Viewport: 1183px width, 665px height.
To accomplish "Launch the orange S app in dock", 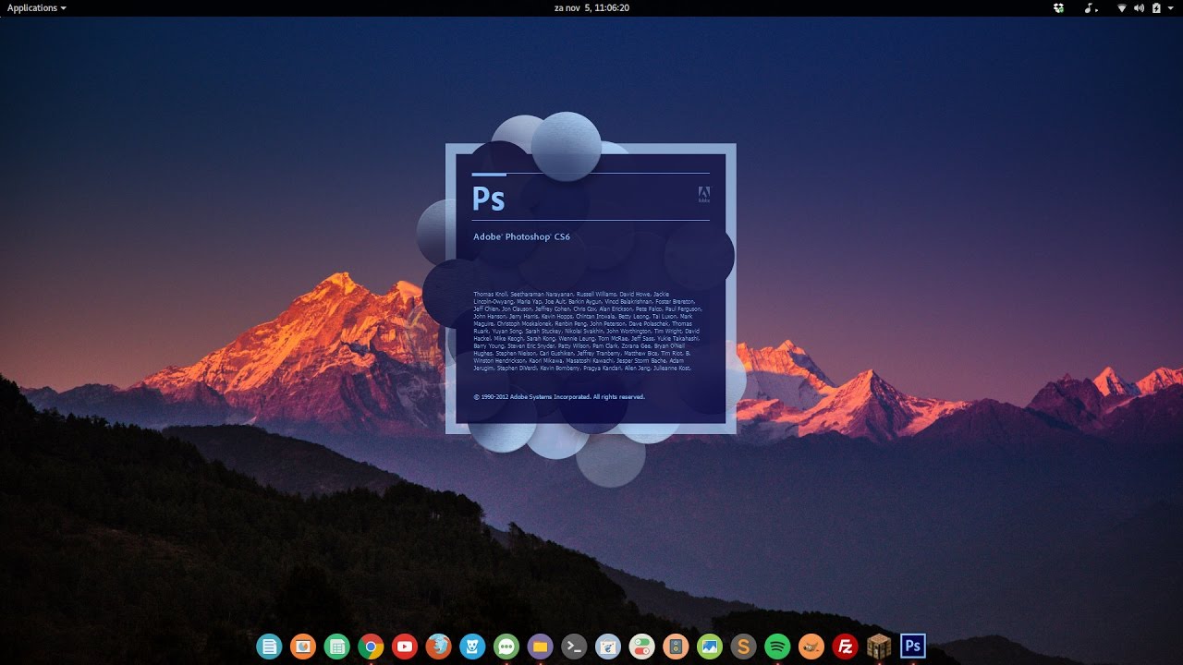I will click(743, 647).
